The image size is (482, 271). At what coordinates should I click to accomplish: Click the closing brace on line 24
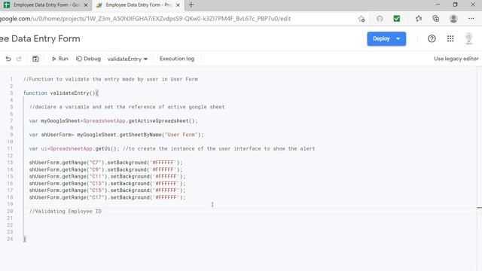(x=25, y=239)
